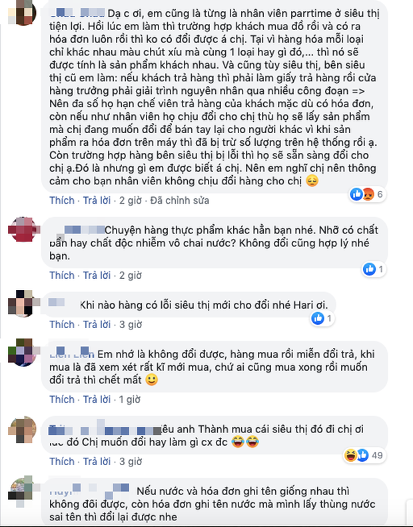Screen dimensions: 413x527
Task: Open the avatar of the last commenter
Action: coord(22,489)
